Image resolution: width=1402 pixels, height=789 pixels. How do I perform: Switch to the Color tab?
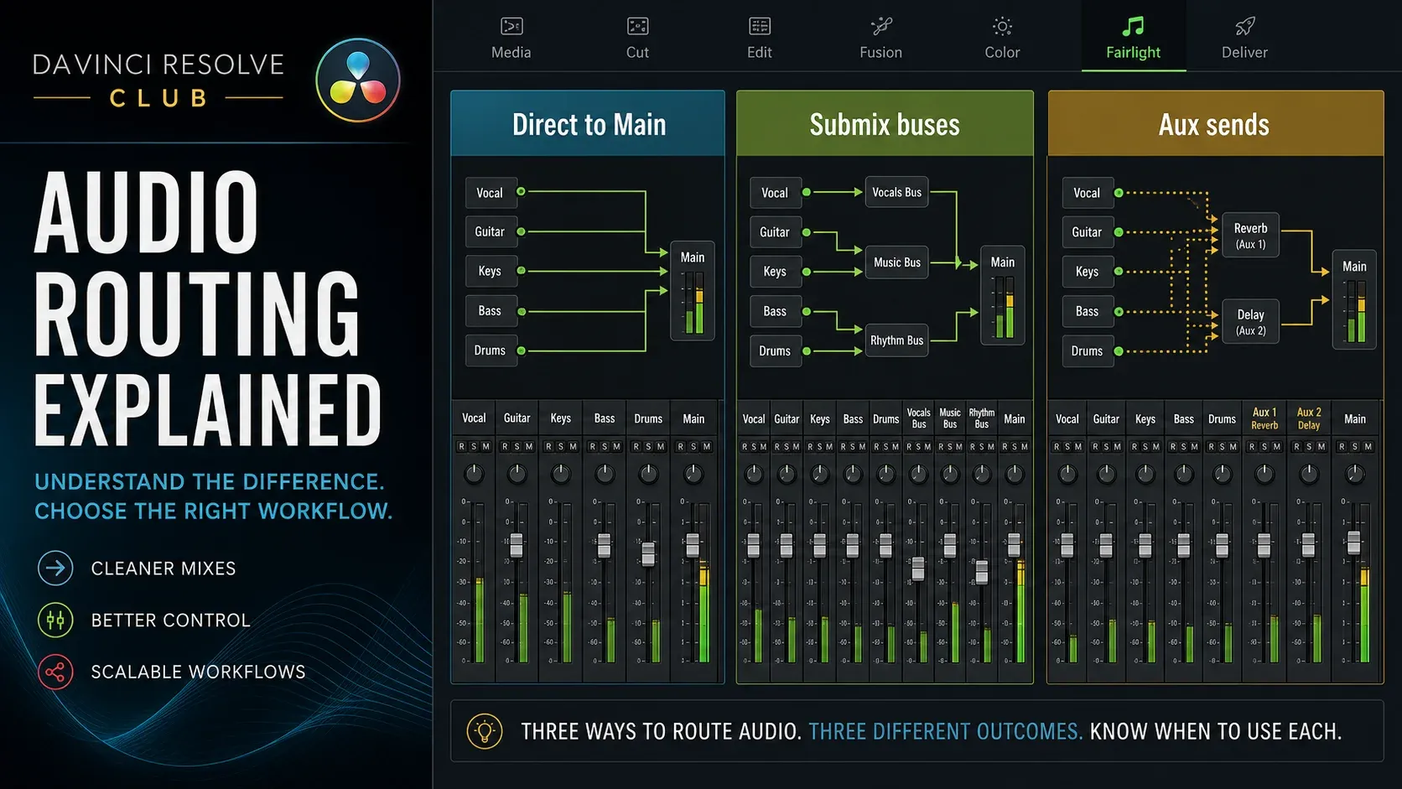point(1002,39)
